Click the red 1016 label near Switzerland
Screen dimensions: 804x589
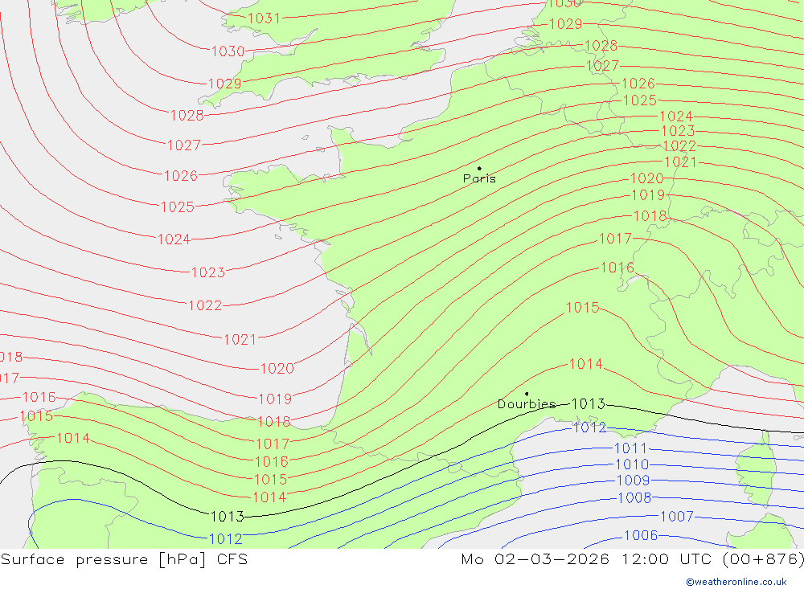coord(617,268)
